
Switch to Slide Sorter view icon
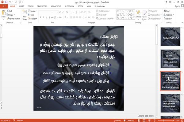144,120
